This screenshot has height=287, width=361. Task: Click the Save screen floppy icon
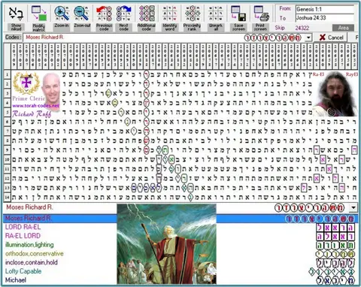click(238, 14)
